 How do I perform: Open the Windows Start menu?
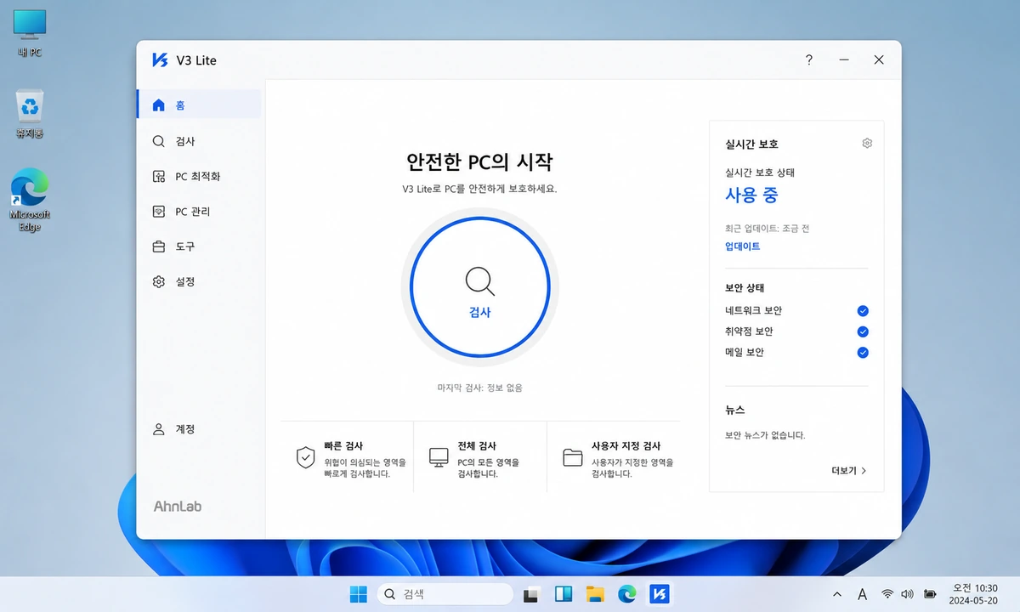coord(359,594)
